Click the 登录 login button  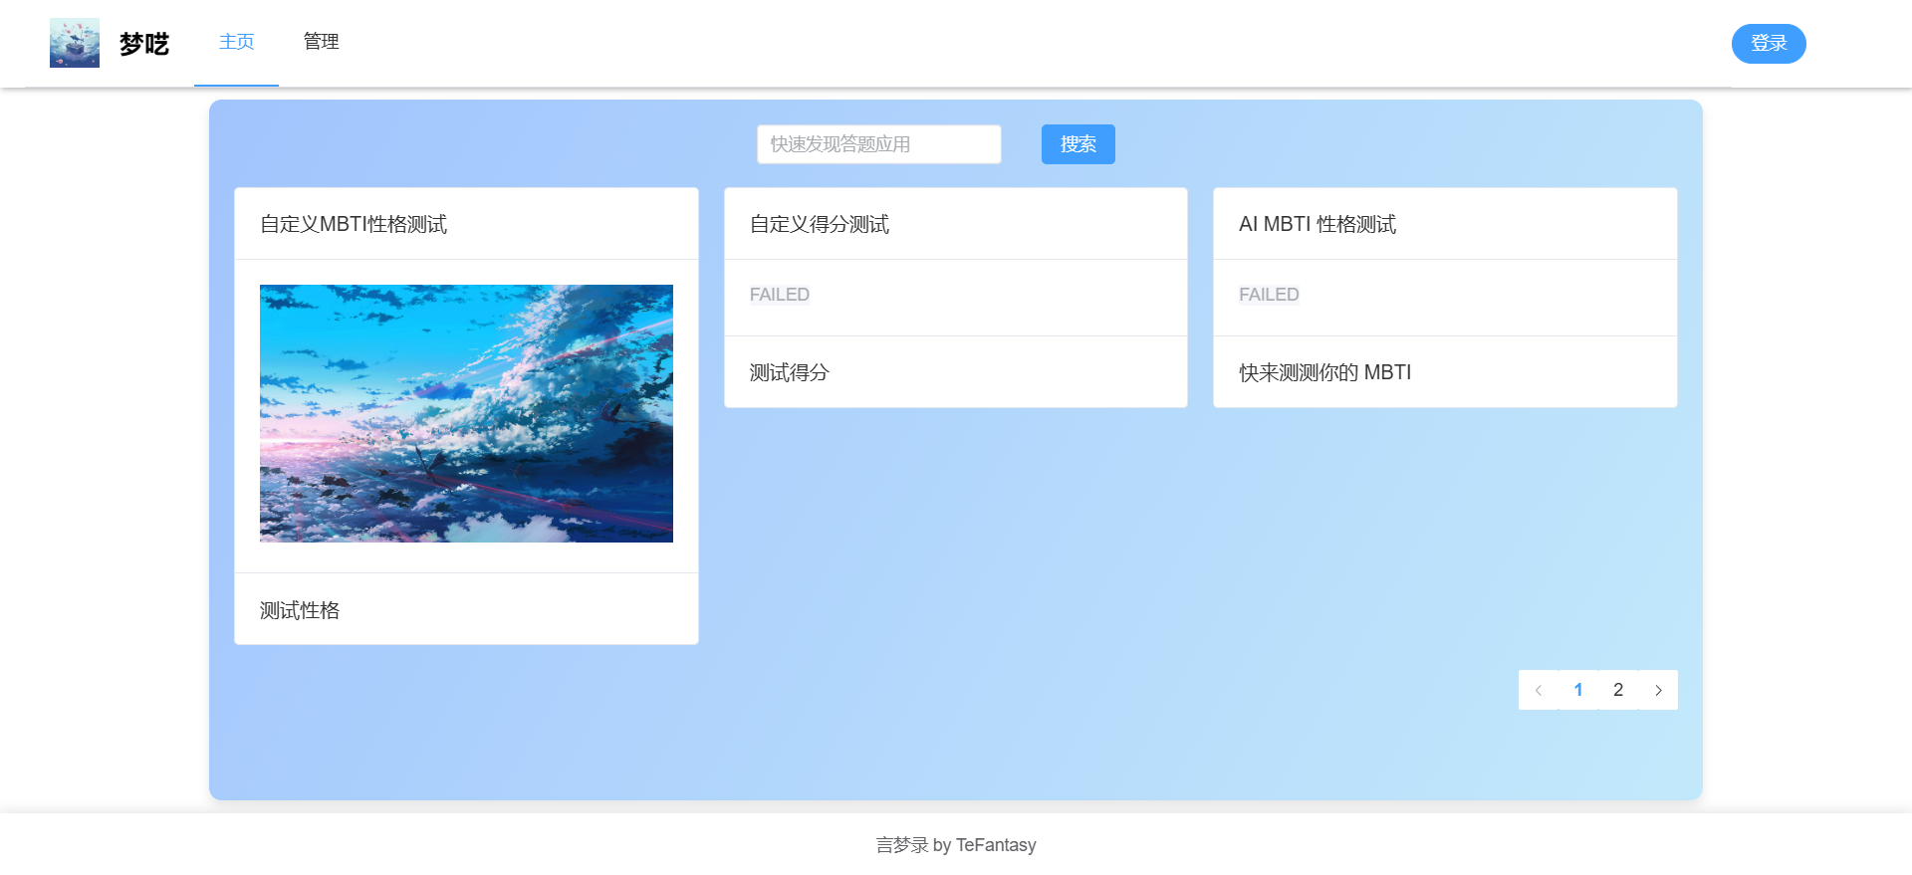1769,44
